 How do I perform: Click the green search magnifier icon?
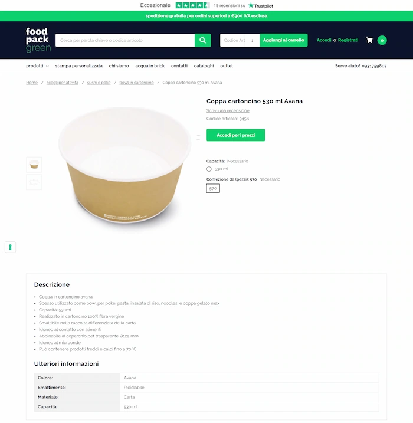click(202, 40)
